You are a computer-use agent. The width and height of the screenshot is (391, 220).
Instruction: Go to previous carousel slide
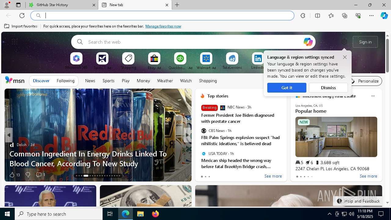point(9,135)
